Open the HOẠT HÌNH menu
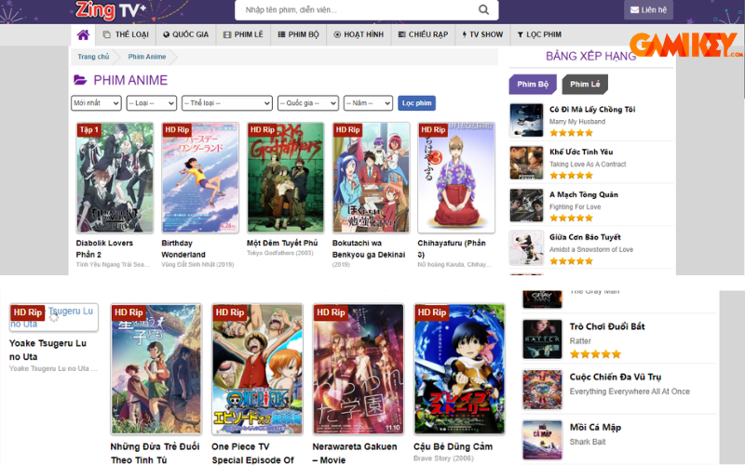The image size is (745, 465). [359, 34]
